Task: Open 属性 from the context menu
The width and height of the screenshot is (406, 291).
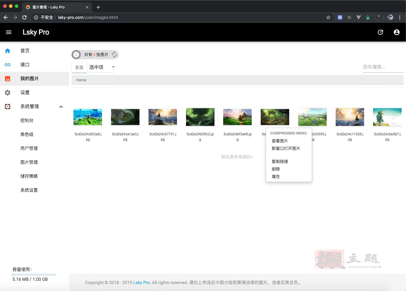Action: point(276,177)
